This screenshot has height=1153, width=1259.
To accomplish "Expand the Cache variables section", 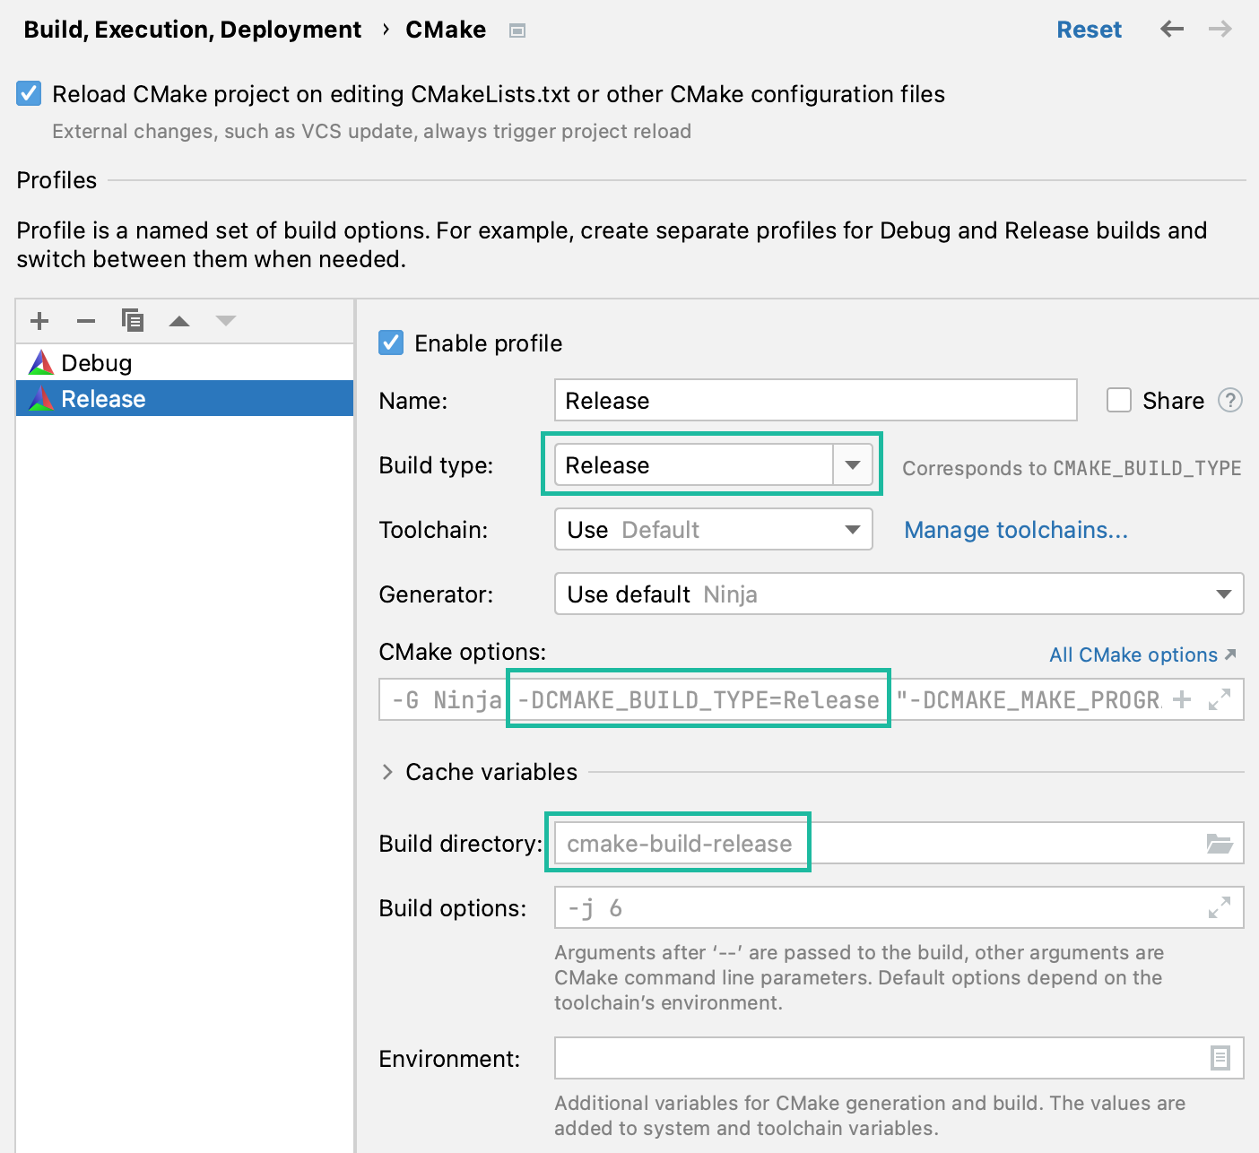I will pos(388,771).
